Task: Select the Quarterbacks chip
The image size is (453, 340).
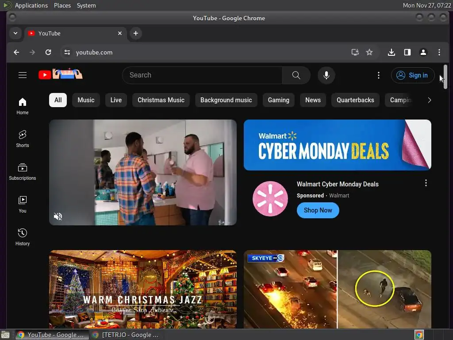Action: (355, 100)
